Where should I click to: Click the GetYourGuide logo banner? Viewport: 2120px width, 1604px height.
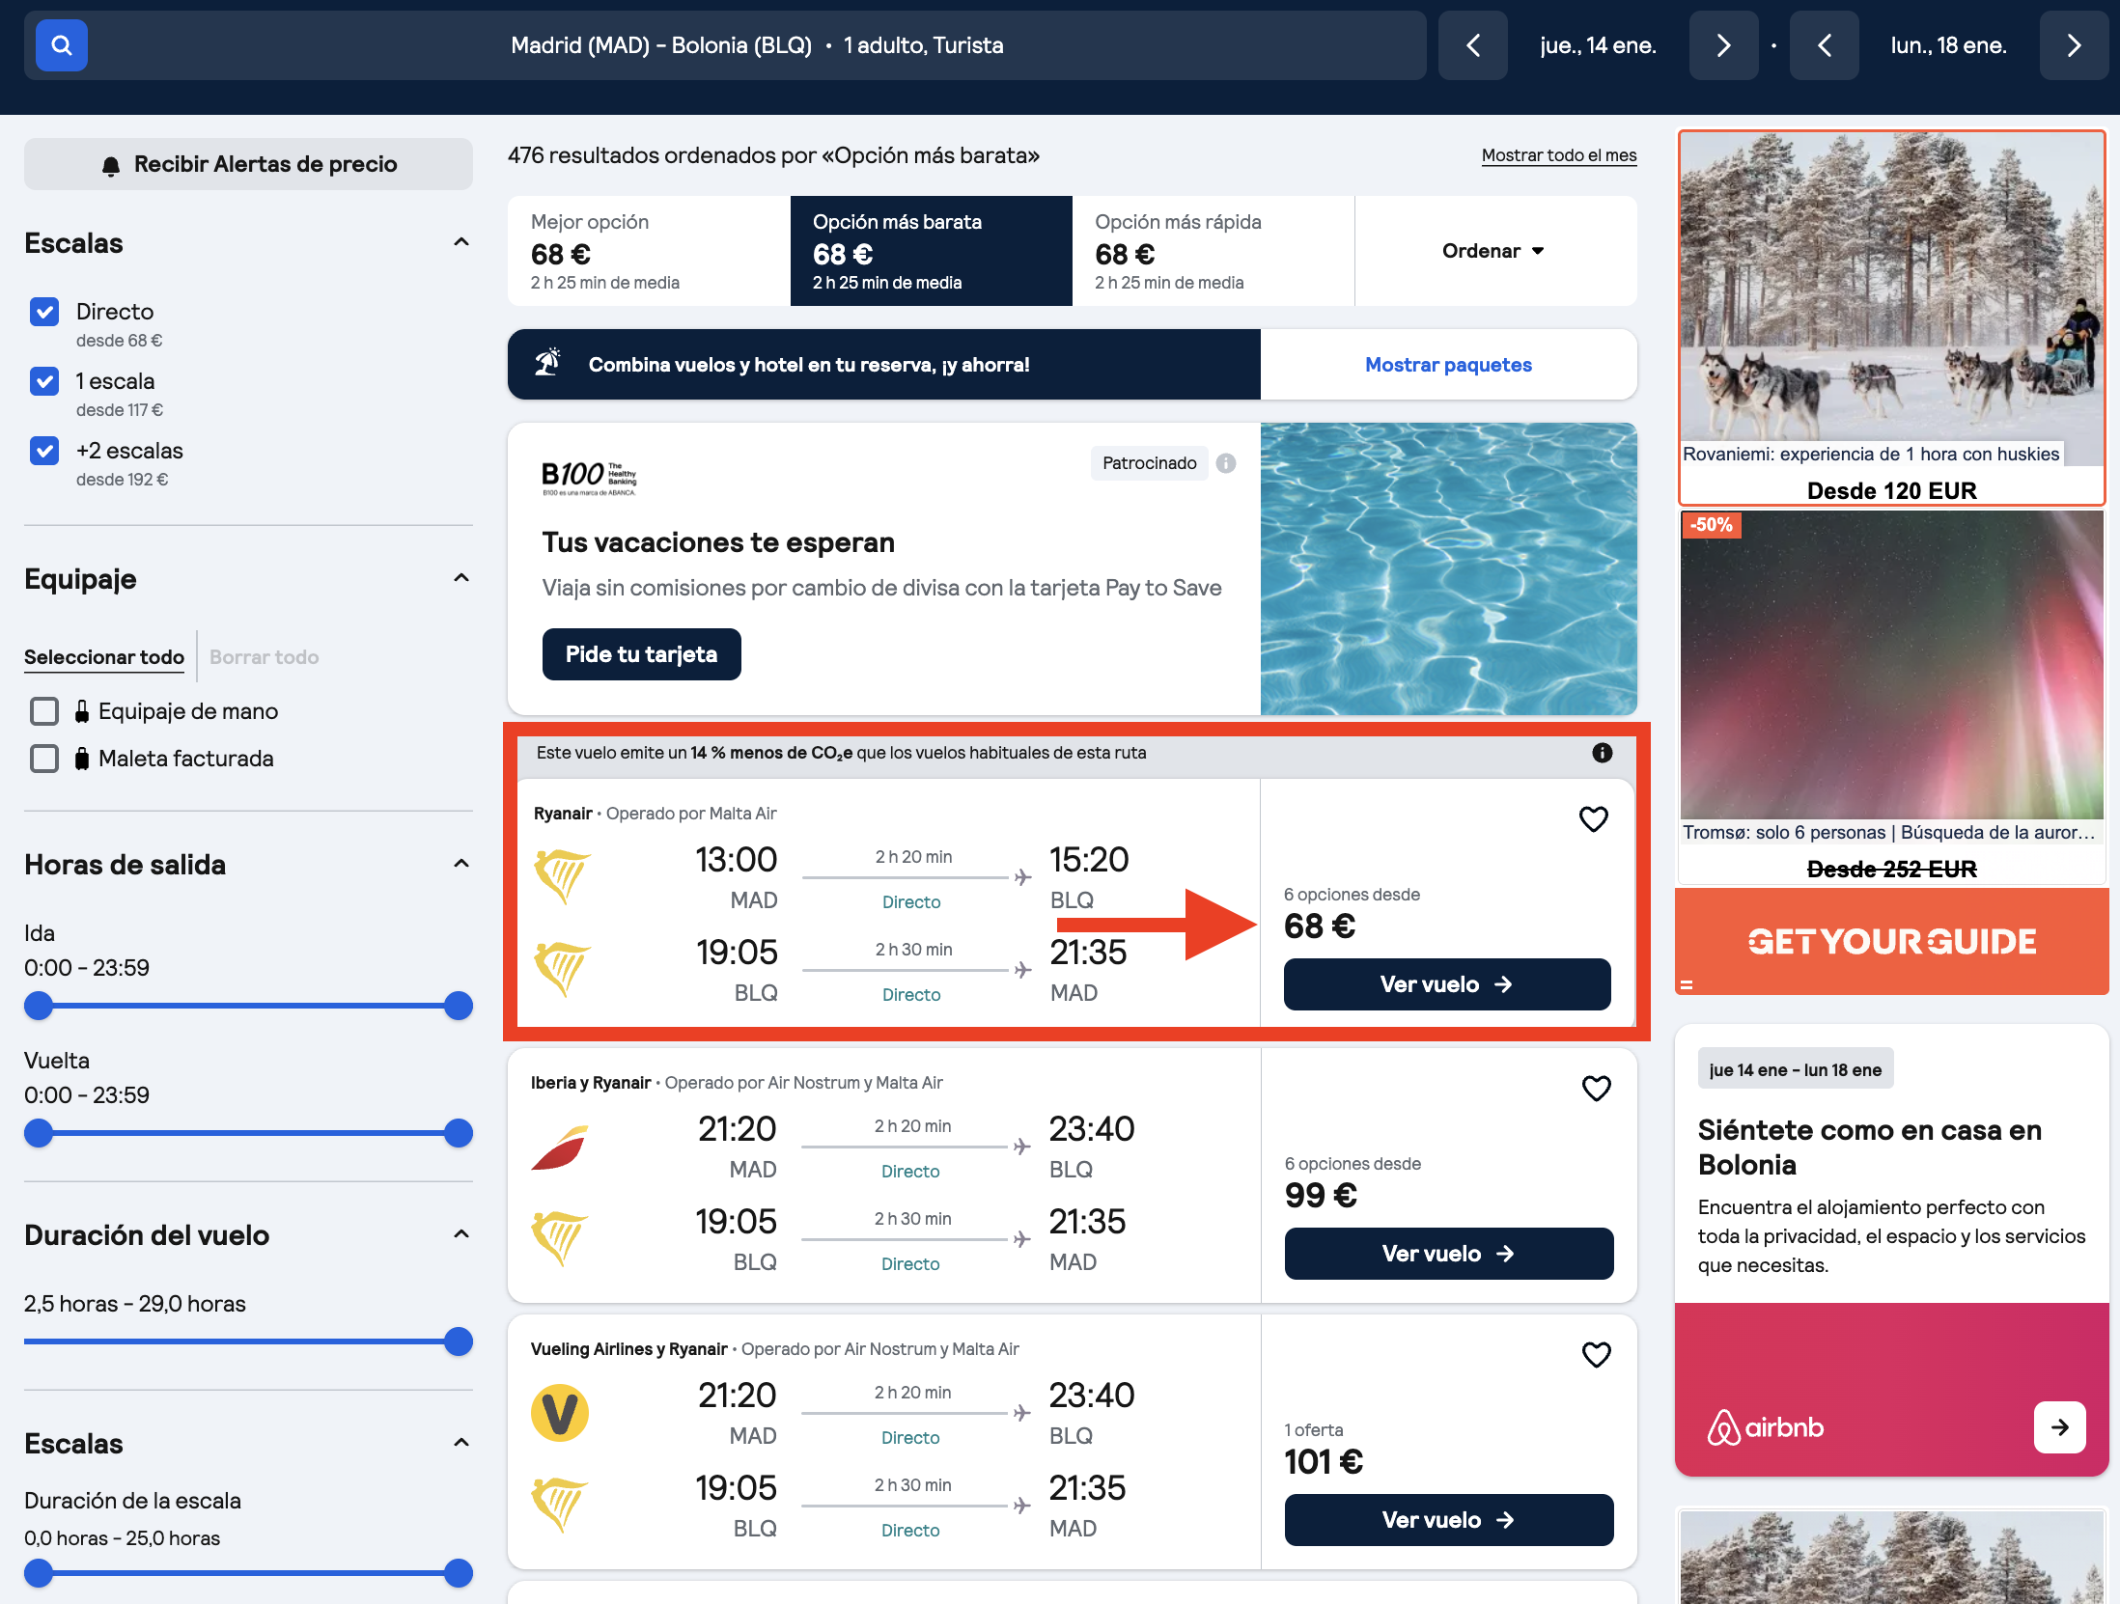pyautogui.click(x=1891, y=942)
